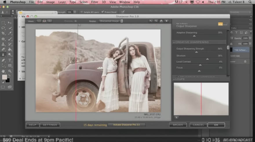Select the Clone Stamp tool
255x142 pixels.
coord(3,44)
